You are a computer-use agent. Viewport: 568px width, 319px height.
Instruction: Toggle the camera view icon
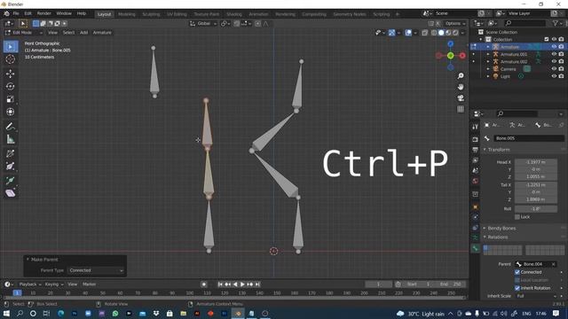(x=461, y=98)
